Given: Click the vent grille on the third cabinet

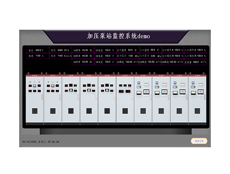Looking at the screenshot, I should pos(71,111).
